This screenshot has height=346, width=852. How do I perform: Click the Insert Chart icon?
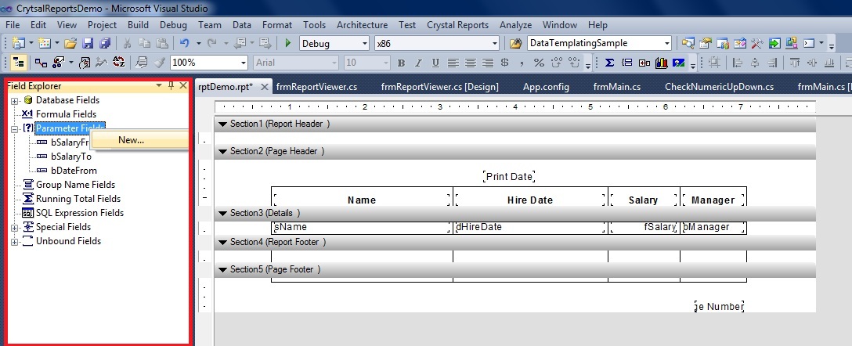661,63
